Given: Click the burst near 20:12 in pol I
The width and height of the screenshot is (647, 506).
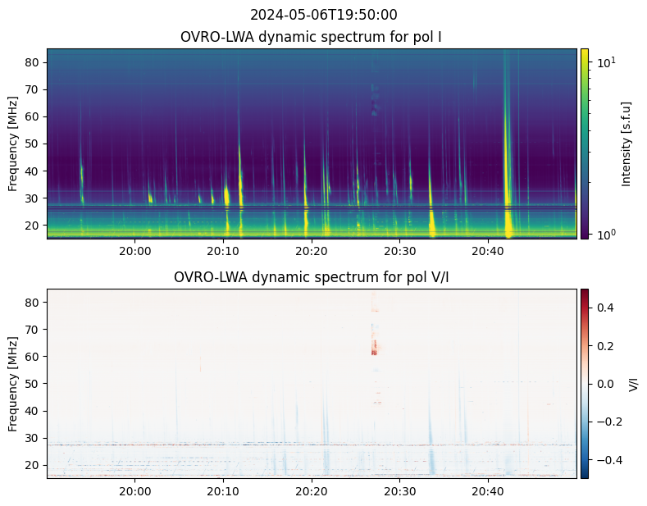Looking at the screenshot, I should (x=240, y=173).
